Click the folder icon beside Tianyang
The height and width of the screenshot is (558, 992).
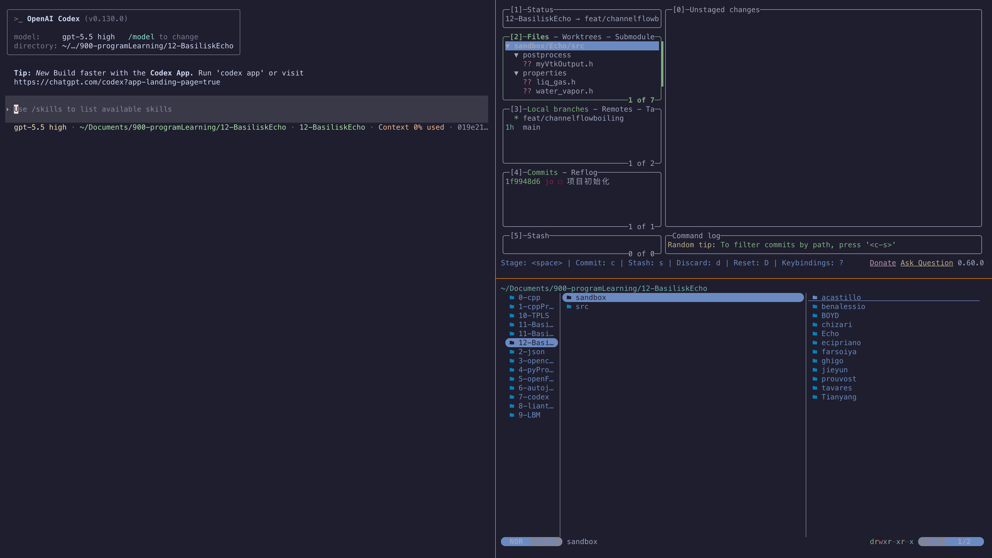815,397
